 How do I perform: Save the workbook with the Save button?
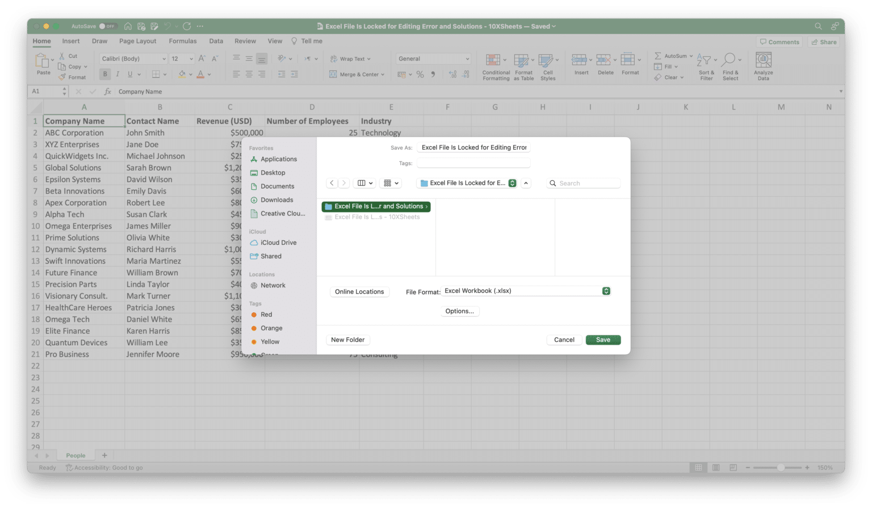pos(603,340)
